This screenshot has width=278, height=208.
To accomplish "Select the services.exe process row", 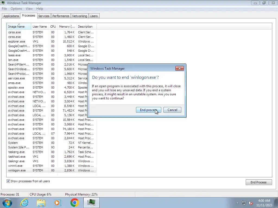I will coord(47,78).
